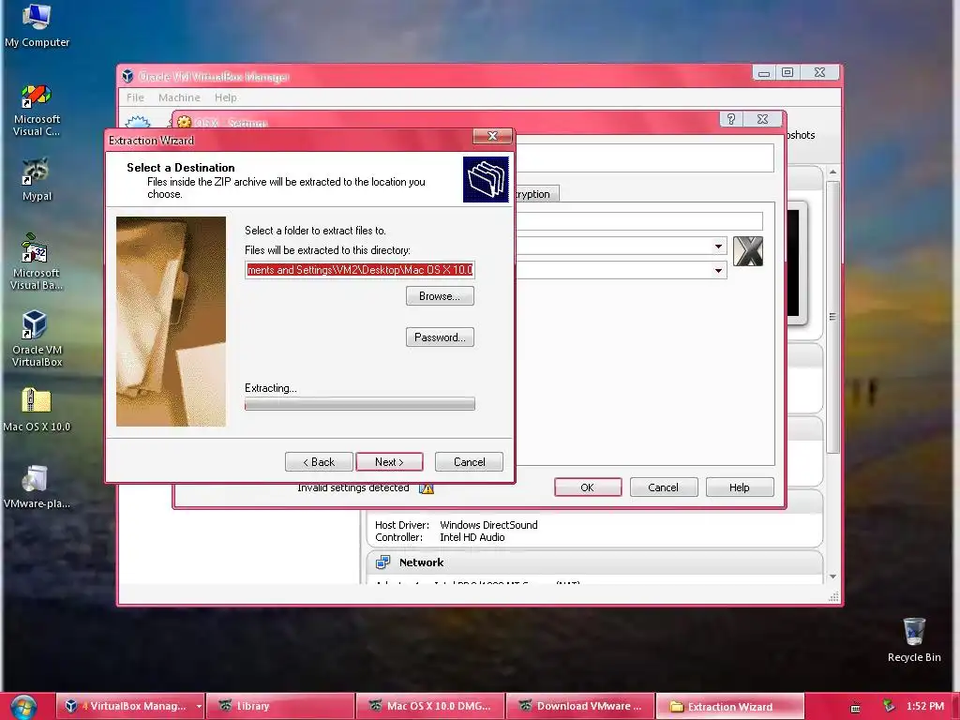
Task: Switch to Library taskbar button
Action: point(280,706)
